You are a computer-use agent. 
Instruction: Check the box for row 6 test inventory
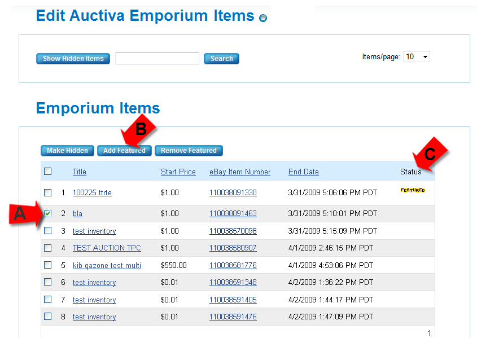48,282
